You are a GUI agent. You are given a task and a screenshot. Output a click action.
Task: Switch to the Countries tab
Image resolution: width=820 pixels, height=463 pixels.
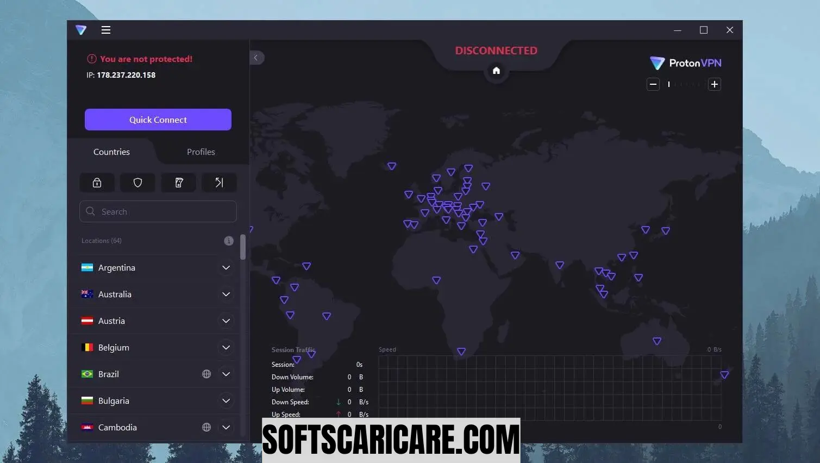[x=111, y=152]
